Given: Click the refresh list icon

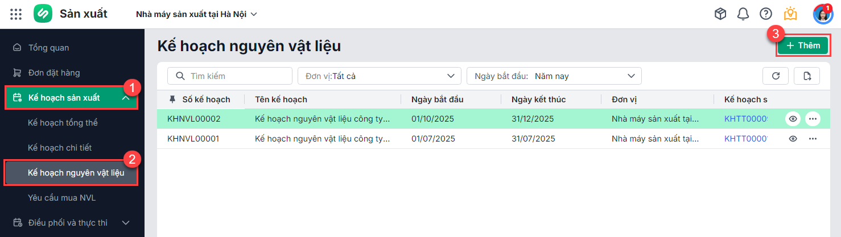Looking at the screenshot, I should point(776,76).
